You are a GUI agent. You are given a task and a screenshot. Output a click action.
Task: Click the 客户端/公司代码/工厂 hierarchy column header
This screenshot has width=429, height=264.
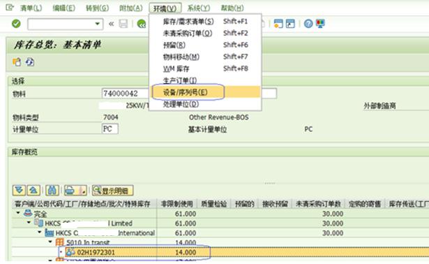(x=84, y=204)
